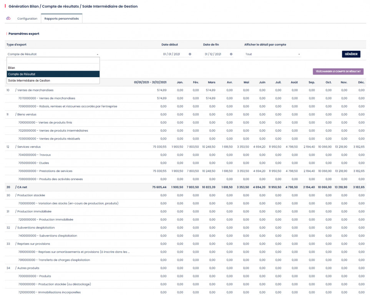This screenshot has width=370, height=295.
Task: Click the cloud icon left of Configuration tab
Action: click(8, 18)
